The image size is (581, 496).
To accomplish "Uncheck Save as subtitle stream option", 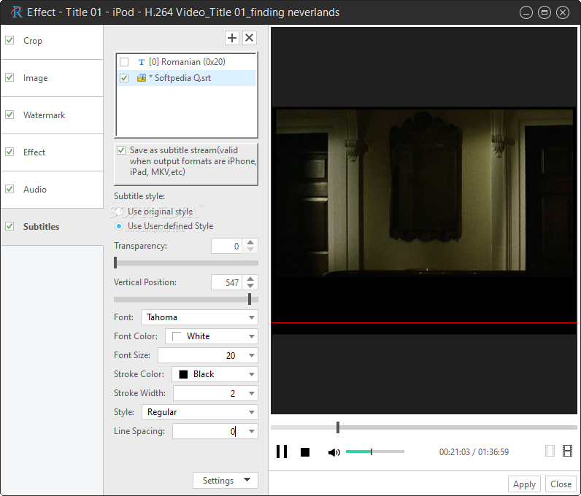I will (x=121, y=150).
